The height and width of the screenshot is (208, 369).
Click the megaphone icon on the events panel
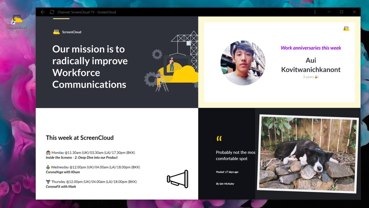click(x=178, y=179)
